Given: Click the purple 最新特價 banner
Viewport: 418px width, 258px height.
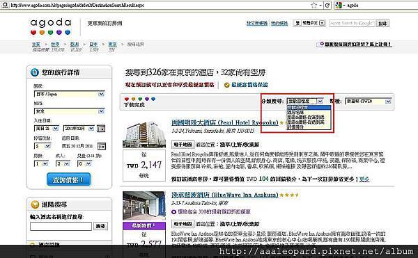Looking at the screenshot, I should pyautogui.click(x=144, y=226).
